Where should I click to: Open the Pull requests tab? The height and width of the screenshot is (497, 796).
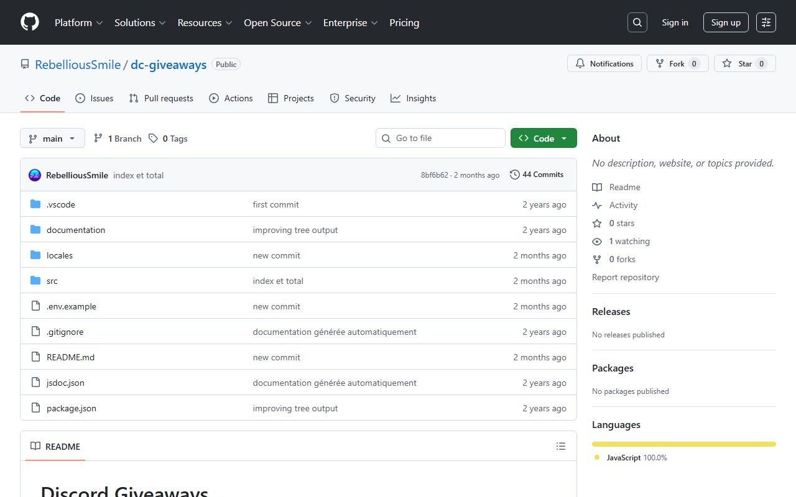161,98
